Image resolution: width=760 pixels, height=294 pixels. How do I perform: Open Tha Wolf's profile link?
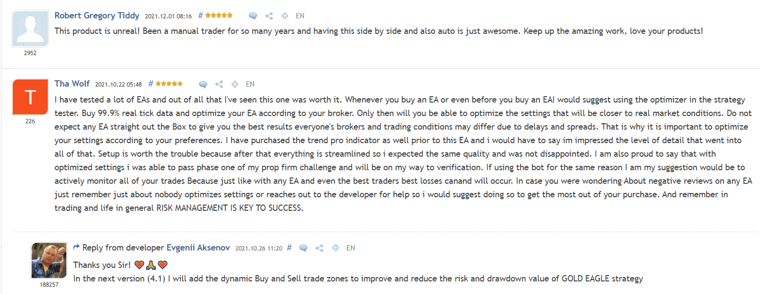pos(72,84)
